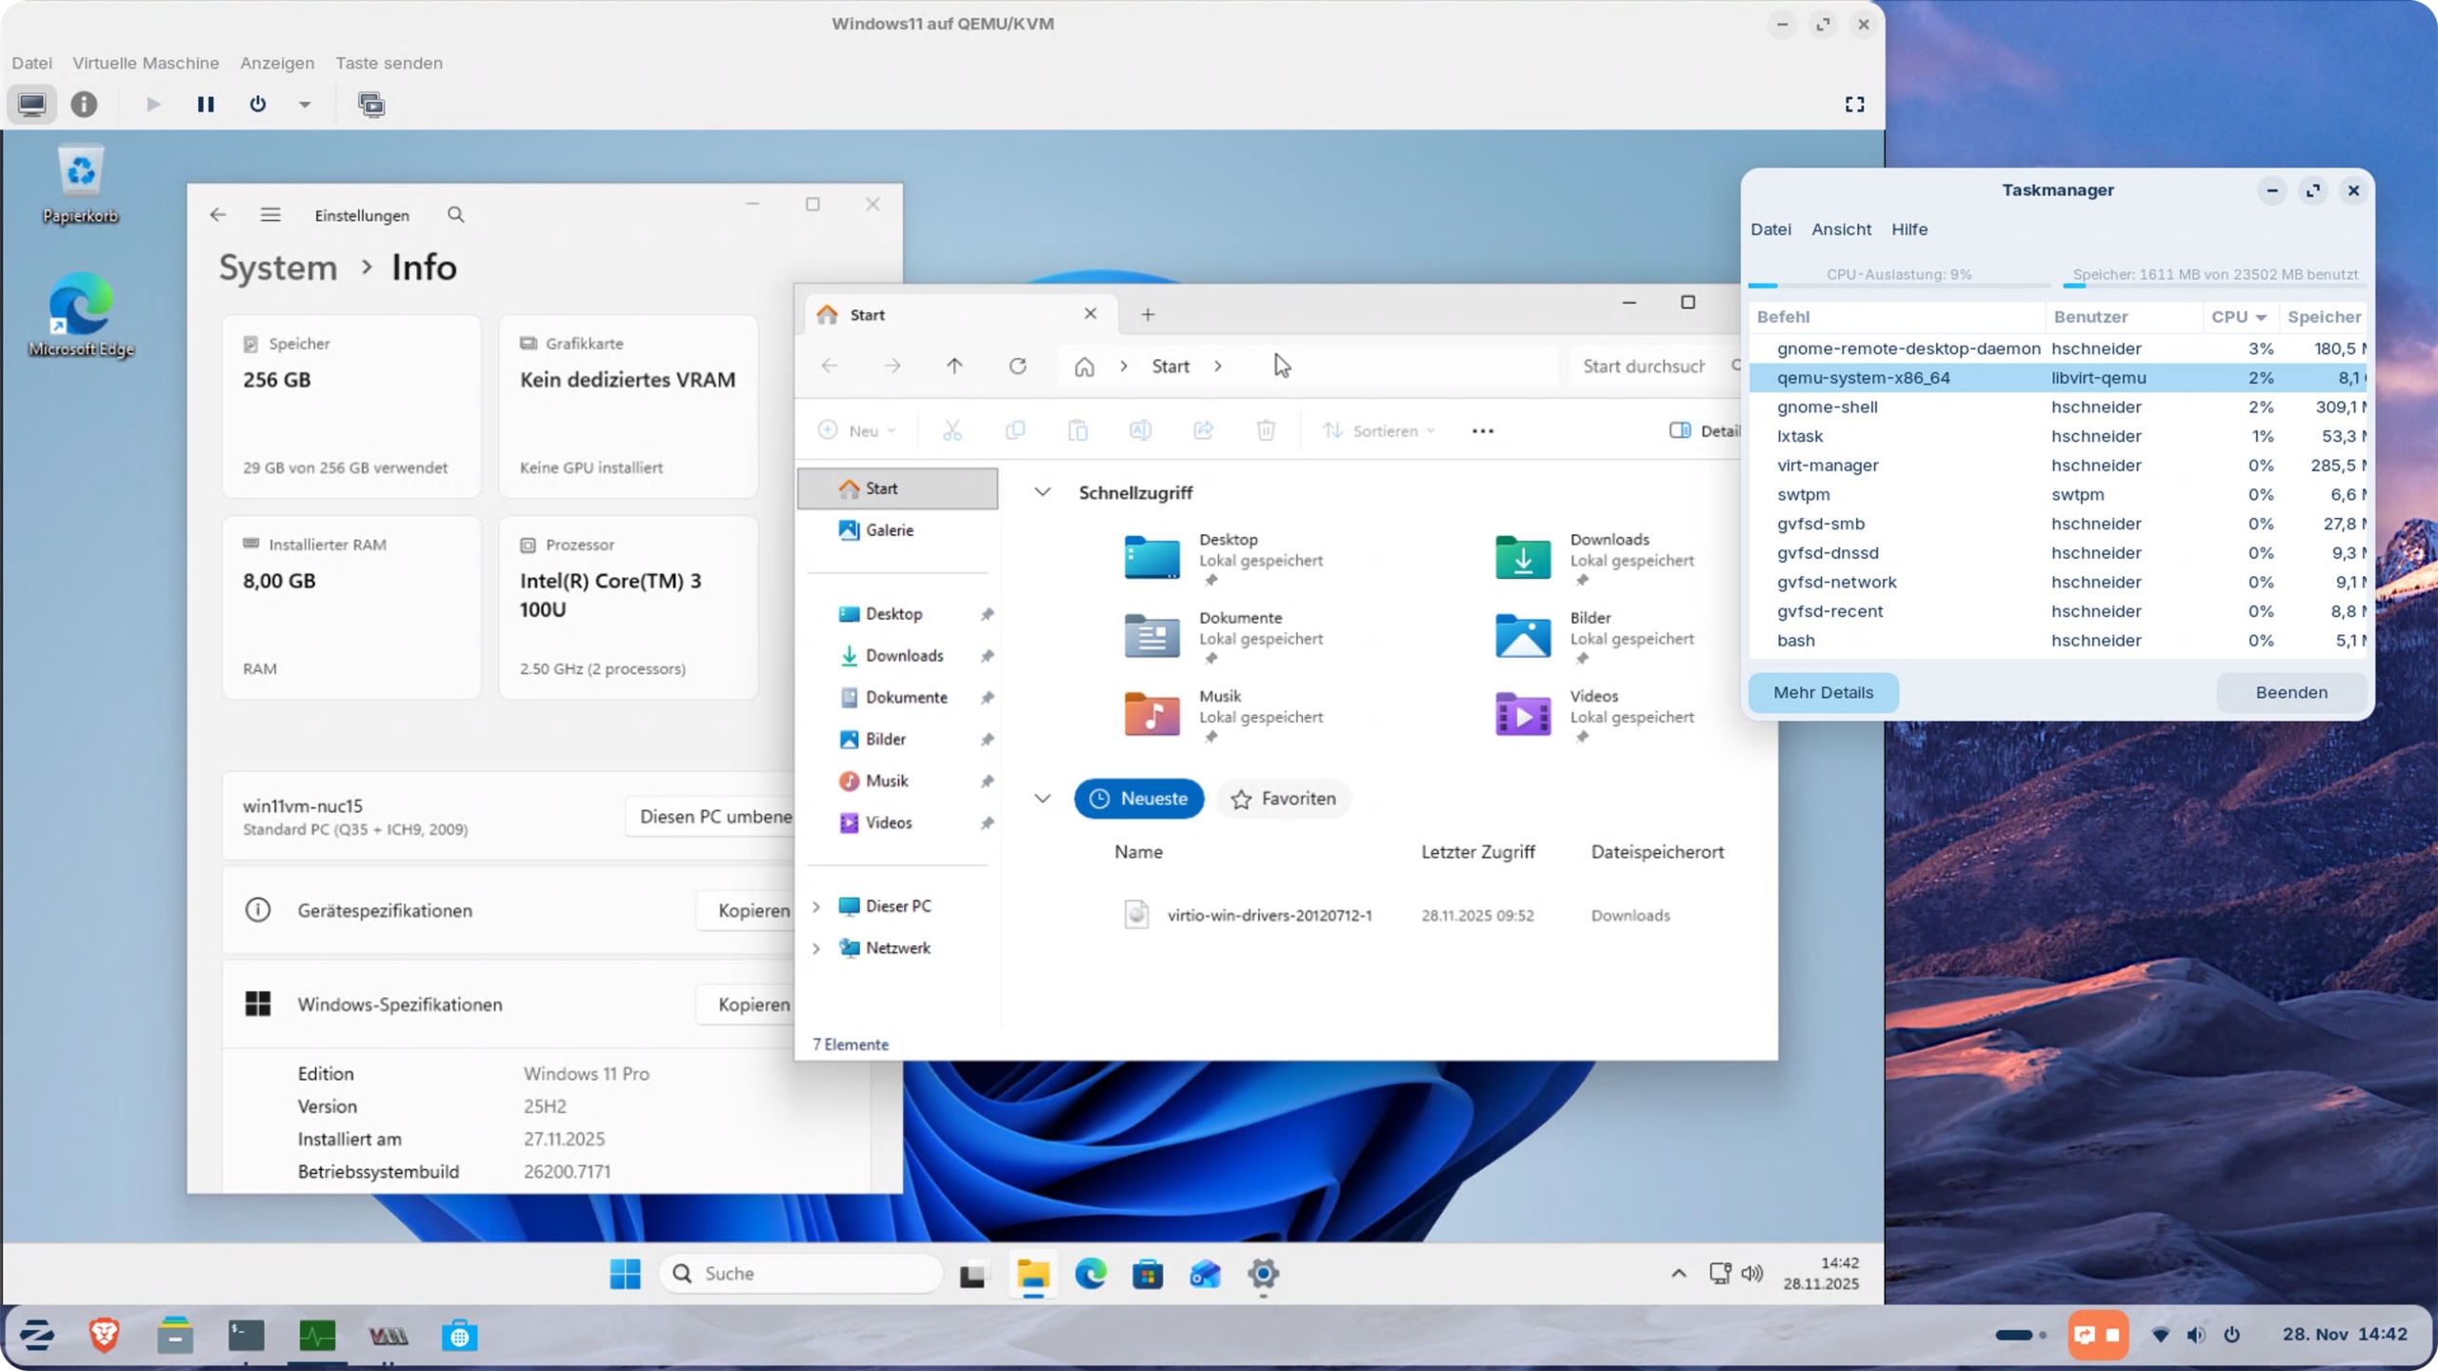Click Mehr Details in Taskmanager
The width and height of the screenshot is (2438, 1371).
(1822, 692)
